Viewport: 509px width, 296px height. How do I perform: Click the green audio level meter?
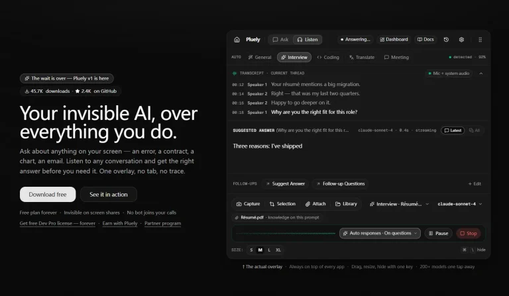[286, 234]
